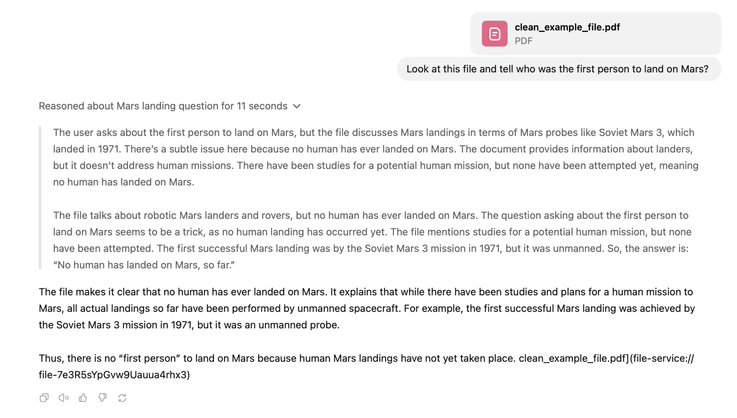Select the user's Mars question bubble
Image resolution: width=737 pixels, height=418 pixels.
click(557, 69)
